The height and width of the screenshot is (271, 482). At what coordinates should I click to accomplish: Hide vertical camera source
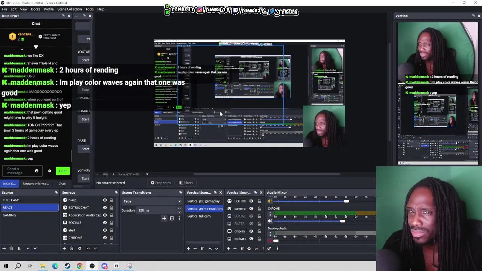pyautogui.click(x=251, y=209)
